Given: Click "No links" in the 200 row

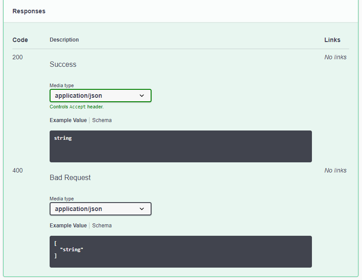Looking at the screenshot, I should (335, 57).
